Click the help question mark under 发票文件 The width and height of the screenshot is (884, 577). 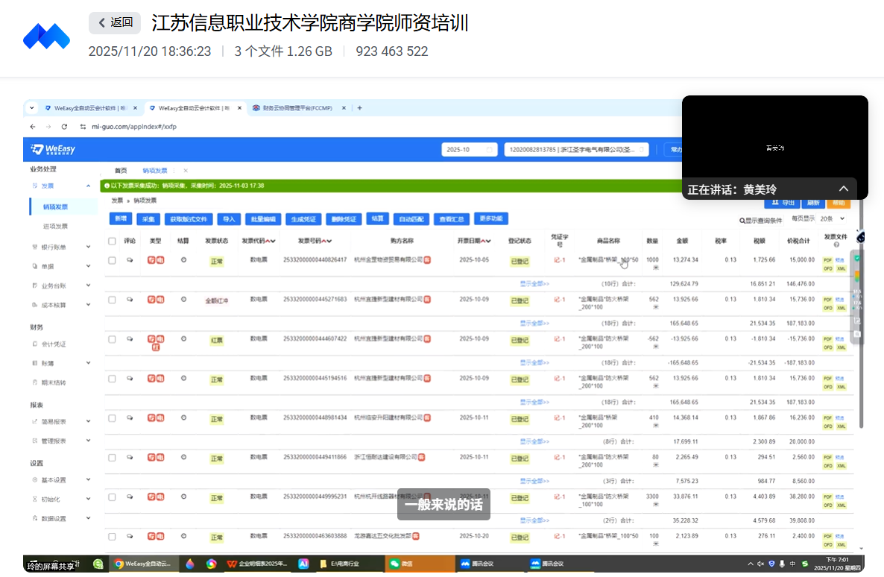pos(836,245)
